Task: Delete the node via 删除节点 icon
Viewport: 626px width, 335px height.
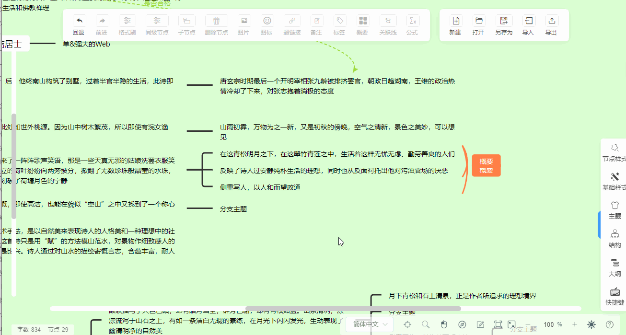Action: 216,25
